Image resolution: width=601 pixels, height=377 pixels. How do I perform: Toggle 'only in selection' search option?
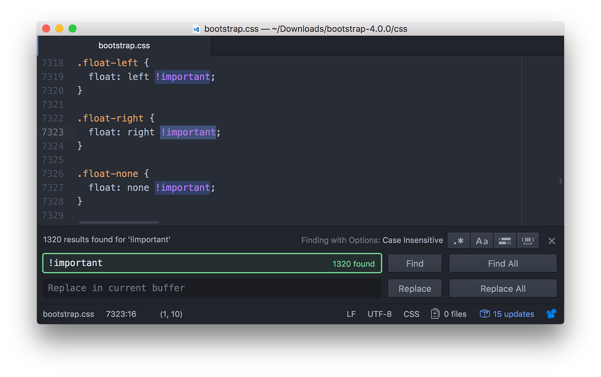click(505, 240)
